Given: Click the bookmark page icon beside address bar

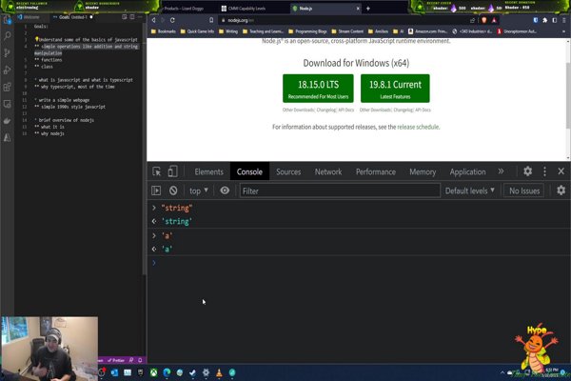Looking at the screenshot, I should pos(211,20).
